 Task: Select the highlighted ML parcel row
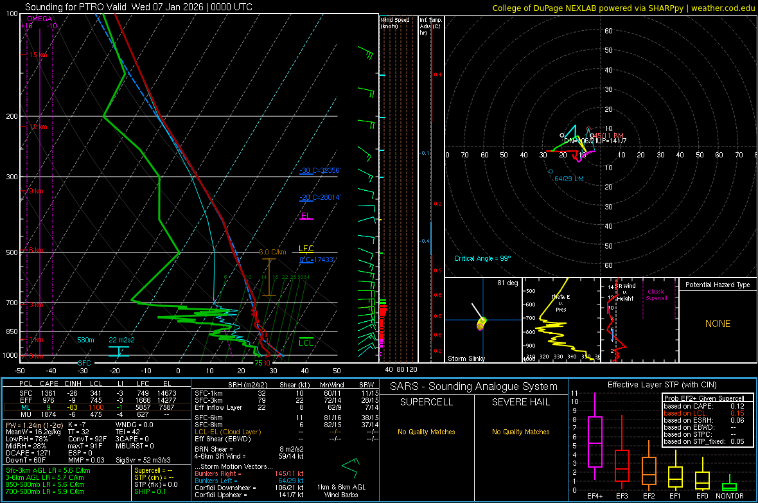click(x=97, y=407)
